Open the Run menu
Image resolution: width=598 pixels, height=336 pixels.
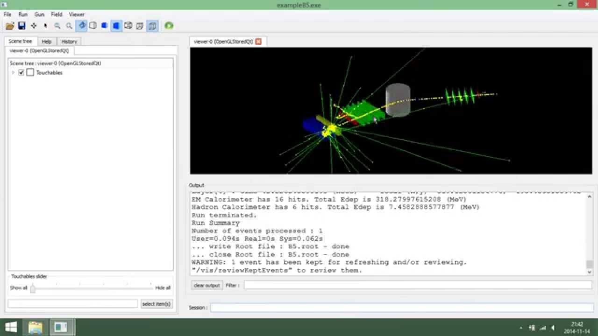click(22, 14)
